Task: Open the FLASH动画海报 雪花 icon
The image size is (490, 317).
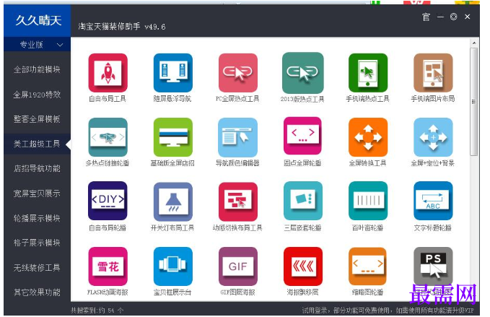Action: (108, 266)
